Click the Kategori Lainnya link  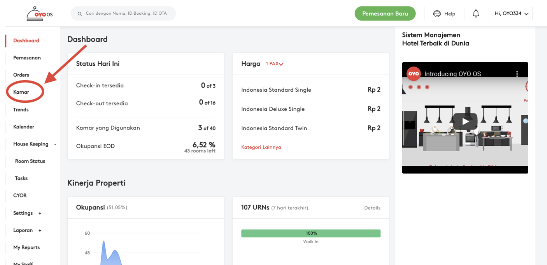coord(261,147)
